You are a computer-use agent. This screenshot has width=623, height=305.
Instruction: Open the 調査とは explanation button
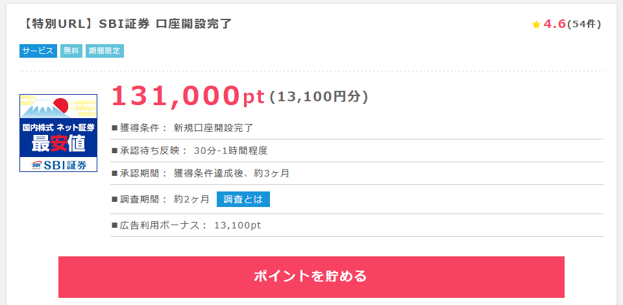tap(243, 199)
